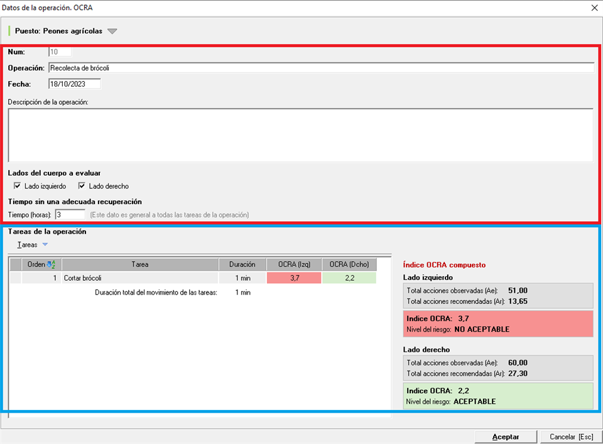Toggle the Lado izquierdo checkbox

[x=18, y=187]
